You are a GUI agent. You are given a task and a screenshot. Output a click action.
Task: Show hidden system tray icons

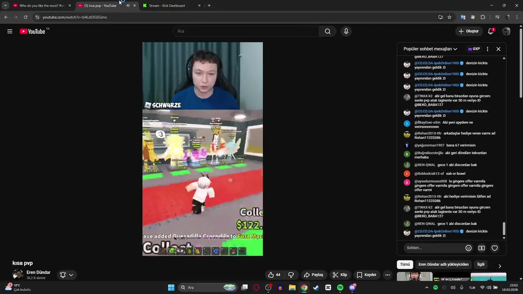pyautogui.click(x=427, y=287)
